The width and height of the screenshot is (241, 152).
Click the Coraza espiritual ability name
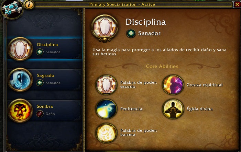pyautogui.click(x=205, y=85)
